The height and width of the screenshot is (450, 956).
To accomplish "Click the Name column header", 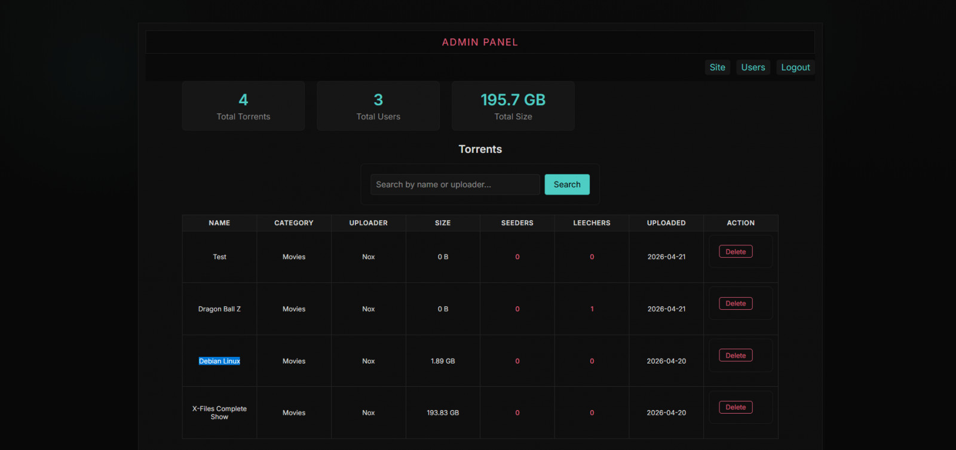I will pos(219,223).
